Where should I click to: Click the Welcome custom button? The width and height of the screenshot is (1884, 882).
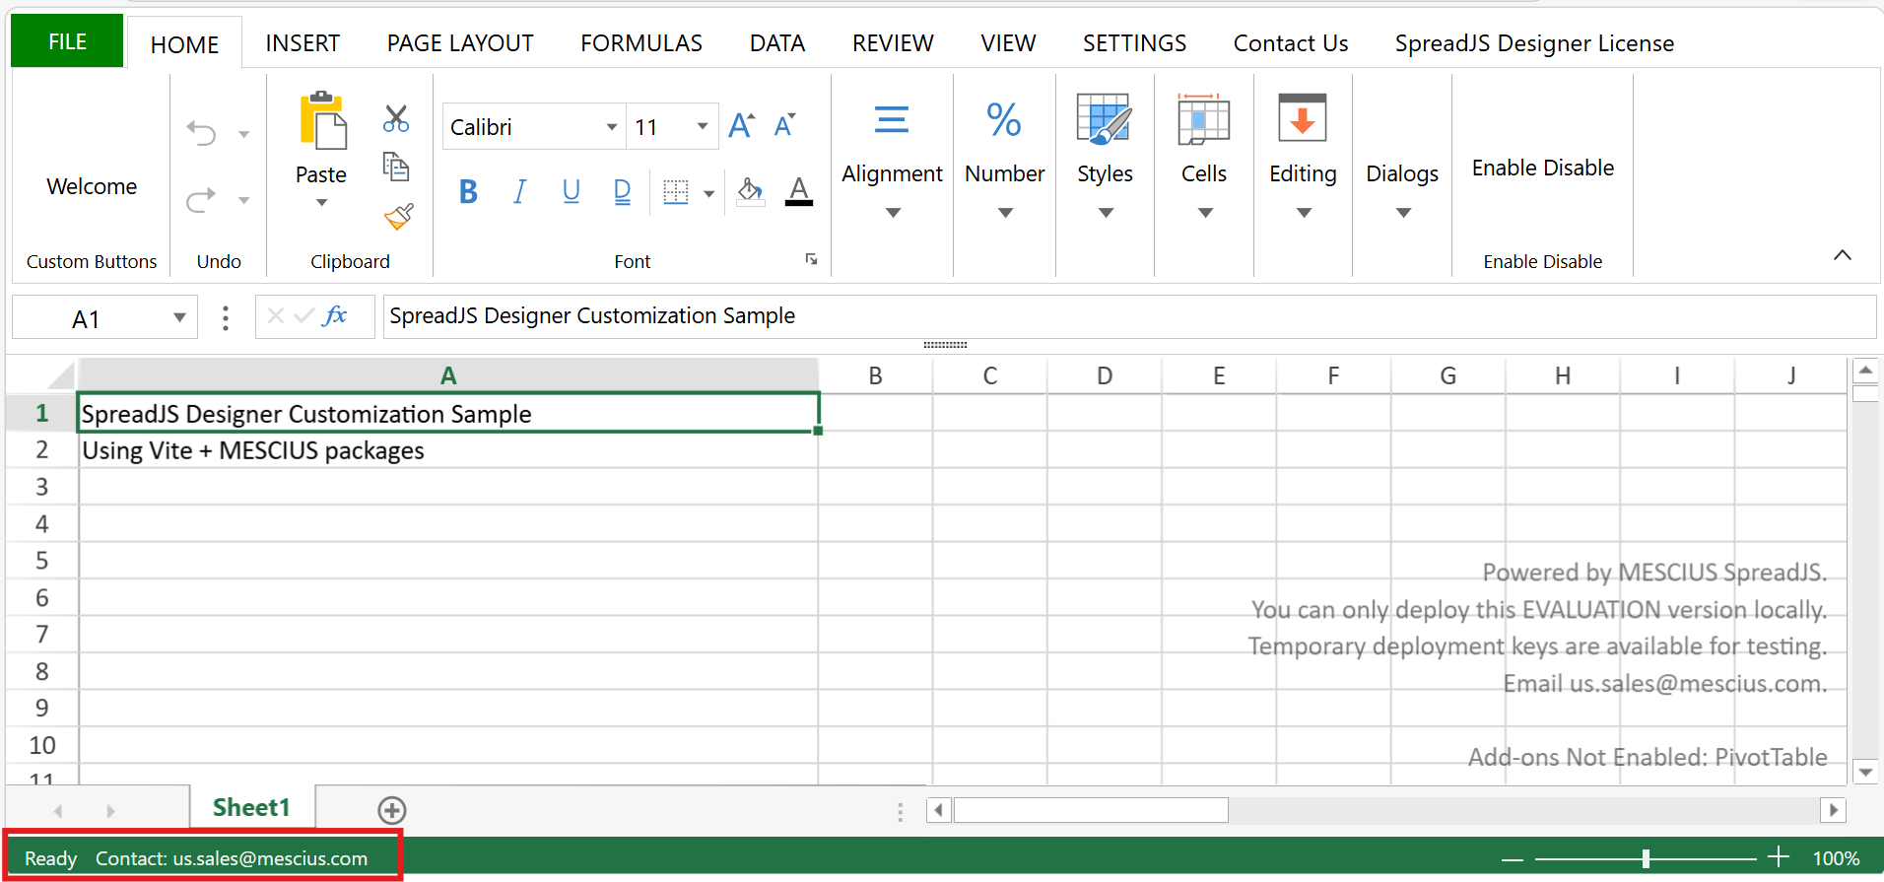click(92, 186)
